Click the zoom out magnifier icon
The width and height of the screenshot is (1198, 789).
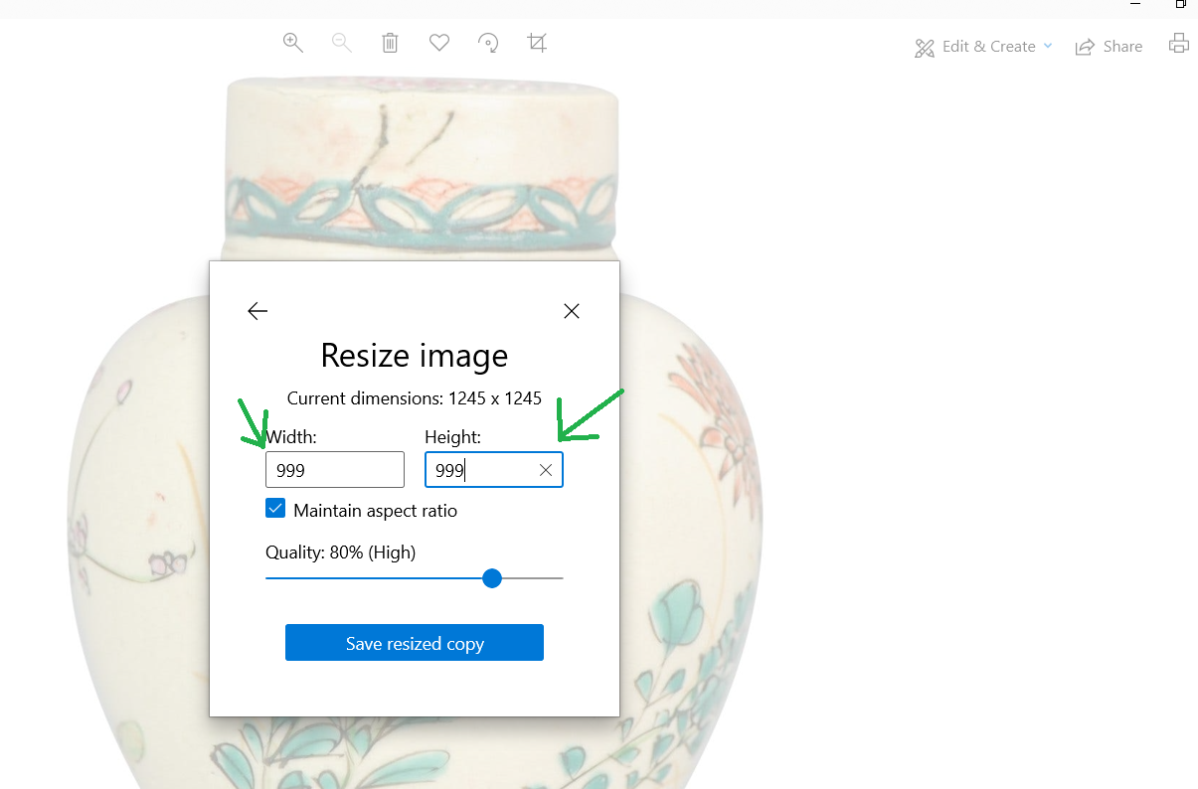point(341,43)
